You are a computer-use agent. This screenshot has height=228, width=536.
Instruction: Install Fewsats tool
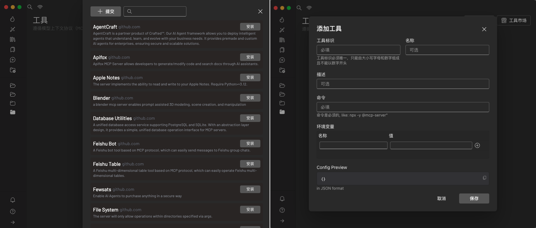(x=250, y=189)
